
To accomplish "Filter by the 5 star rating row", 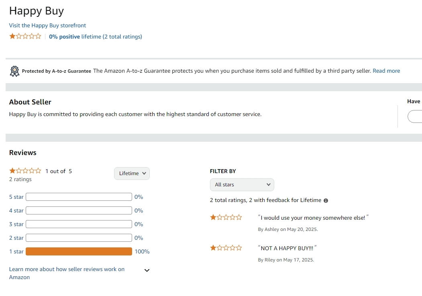I will pyautogui.click(x=16, y=197).
